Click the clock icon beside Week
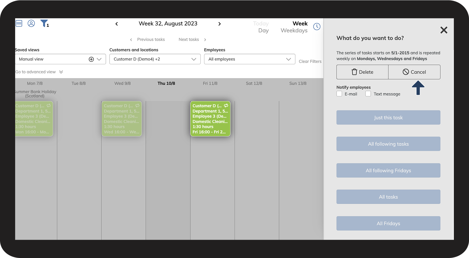Viewport: 469px width, 258px height. 317,27
